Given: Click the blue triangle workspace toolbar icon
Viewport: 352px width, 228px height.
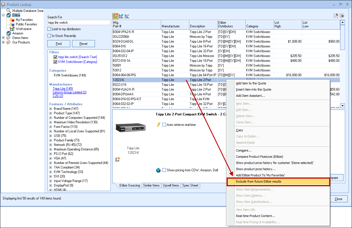Looking at the screenshot, I should (127, 16).
